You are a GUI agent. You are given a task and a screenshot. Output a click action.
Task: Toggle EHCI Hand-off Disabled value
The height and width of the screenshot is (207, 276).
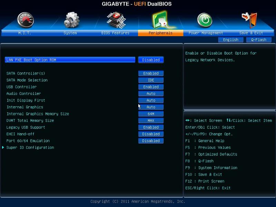tap(151, 134)
